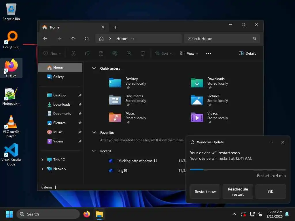
Task: Click the Search Home input field
Action: [x=222, y=39]
